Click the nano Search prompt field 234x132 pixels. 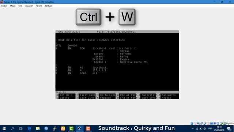117,92
